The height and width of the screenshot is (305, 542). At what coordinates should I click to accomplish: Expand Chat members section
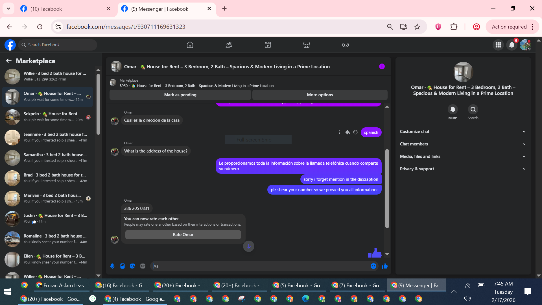pyautogui.click(x=463, y=144)
